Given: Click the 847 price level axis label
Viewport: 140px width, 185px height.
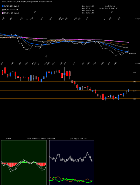Looking at the screenshot, I should 135,91.
